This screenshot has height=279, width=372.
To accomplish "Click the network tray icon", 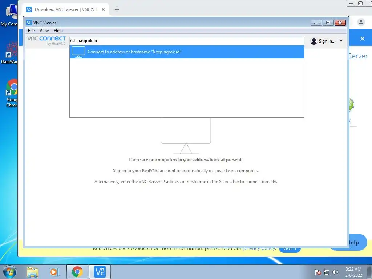I will (327, 272).
